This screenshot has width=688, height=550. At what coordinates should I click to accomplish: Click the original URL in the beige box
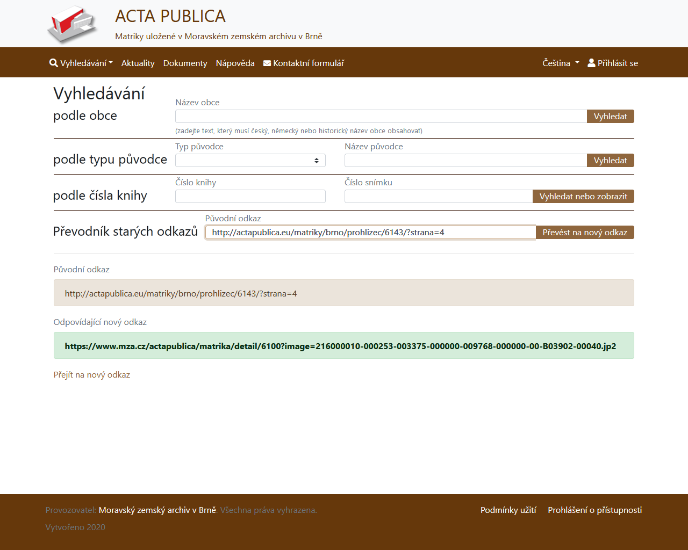[x=181, y=294]
